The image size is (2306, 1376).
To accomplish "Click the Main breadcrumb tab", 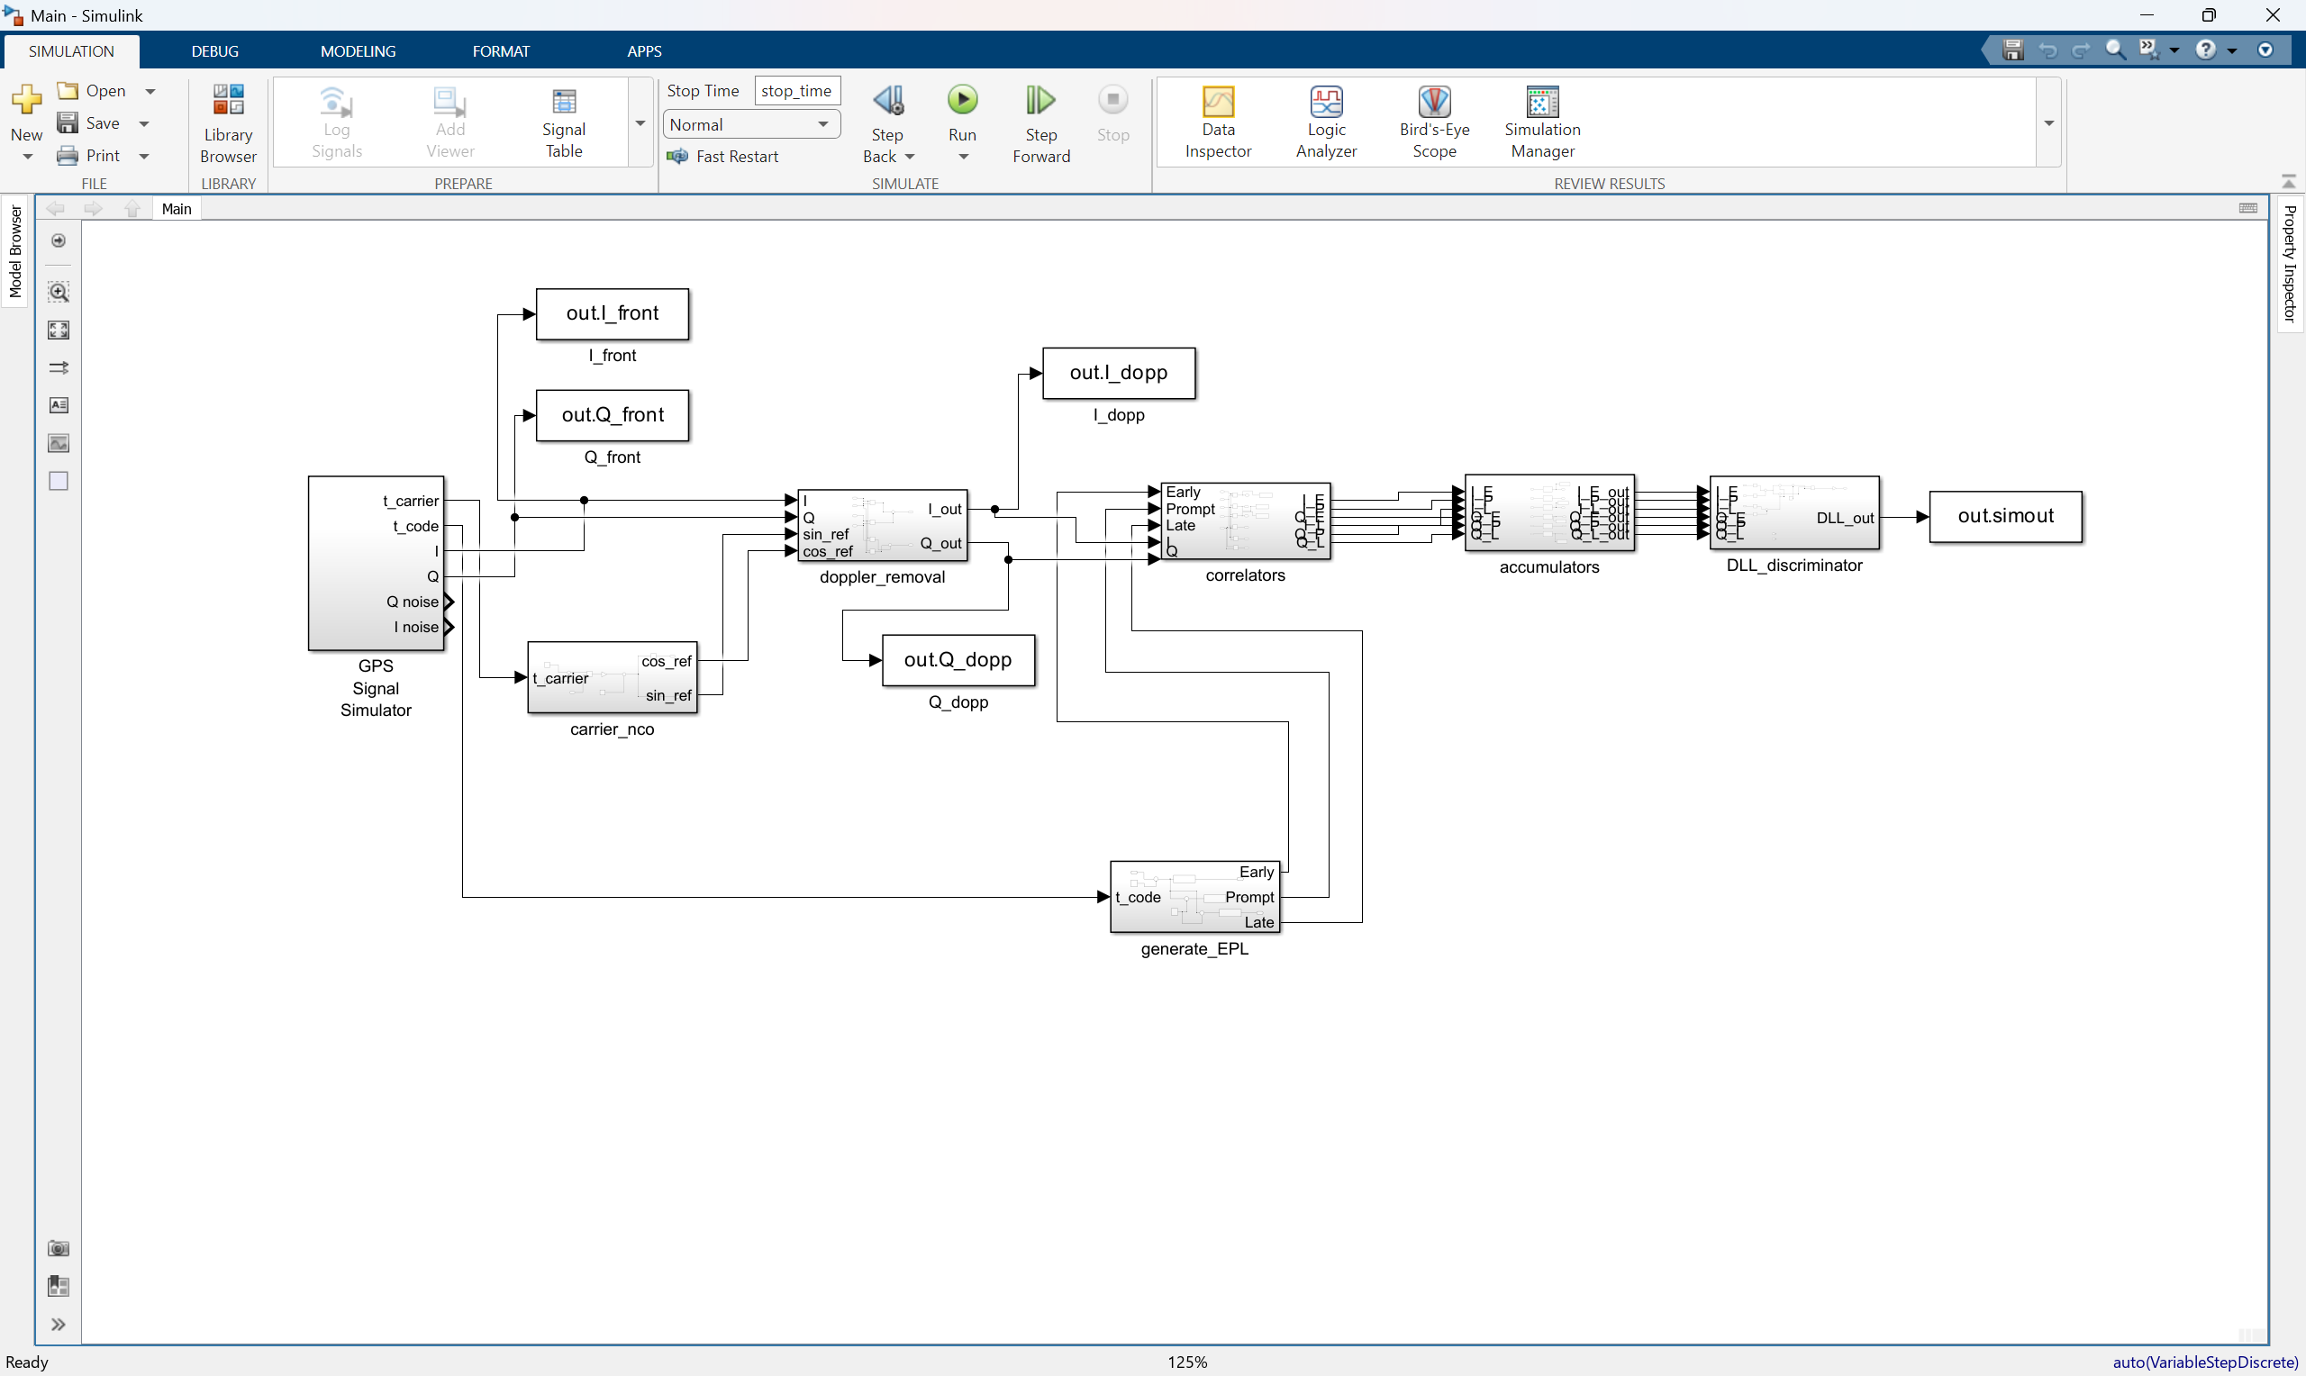I will tap(177, 209).
